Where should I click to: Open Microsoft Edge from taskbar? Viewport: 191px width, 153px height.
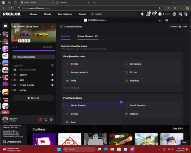(x=106, y=149)
